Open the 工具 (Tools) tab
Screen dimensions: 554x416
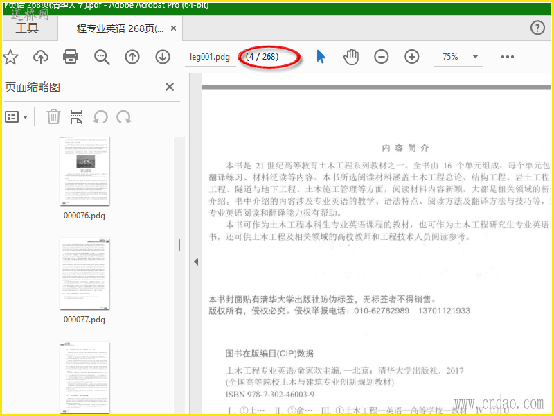(x=27, y=28)
